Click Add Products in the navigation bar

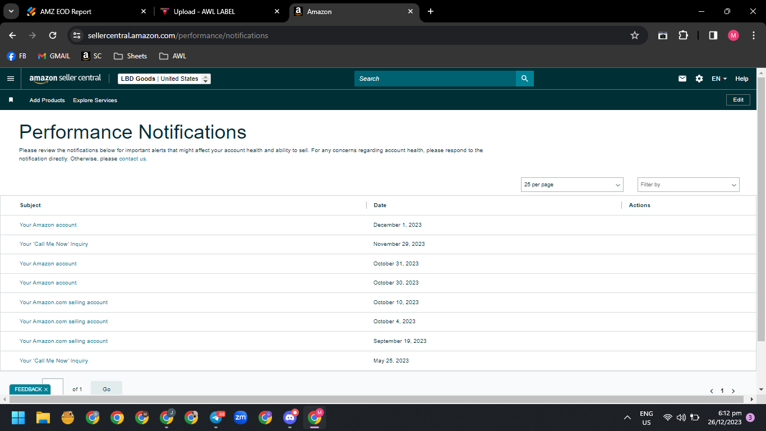(47, 100)
